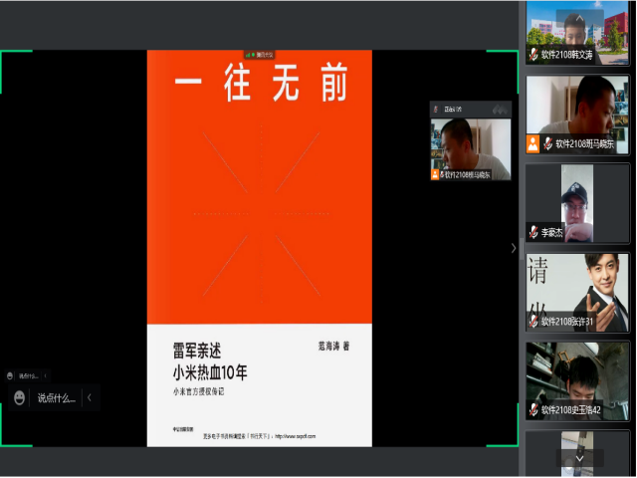Open emoji picker in smaller chat bar
Viewport: 637px width, 478px height.
point(10,376)
